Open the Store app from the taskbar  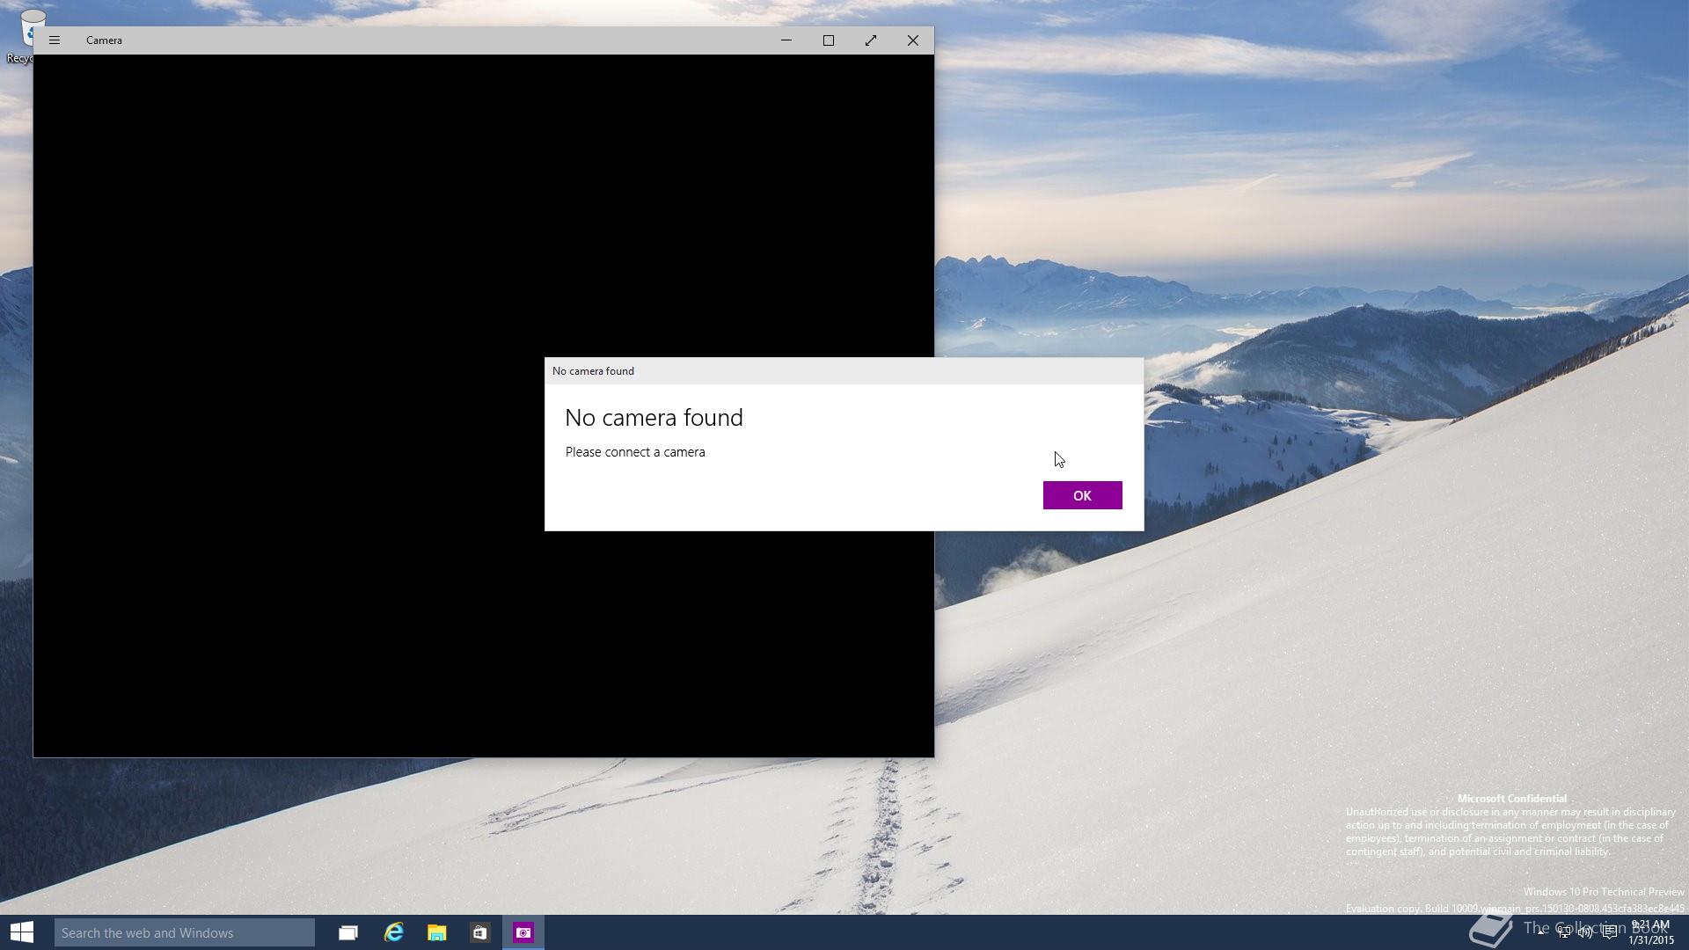(480, 932)
